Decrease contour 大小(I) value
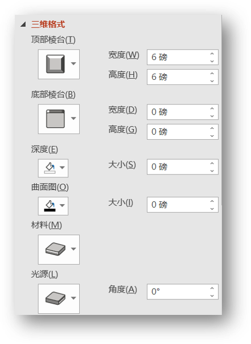Screen dimensions: 251x344 (212, 209)
